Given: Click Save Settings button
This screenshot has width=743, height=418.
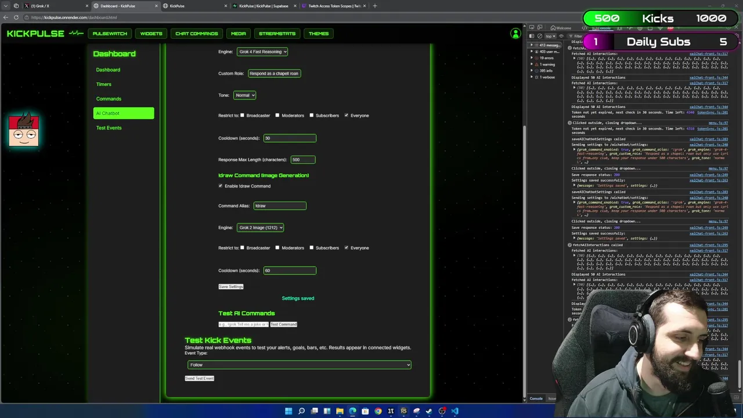Looking at the screenshot, I should tap(231, 287).
